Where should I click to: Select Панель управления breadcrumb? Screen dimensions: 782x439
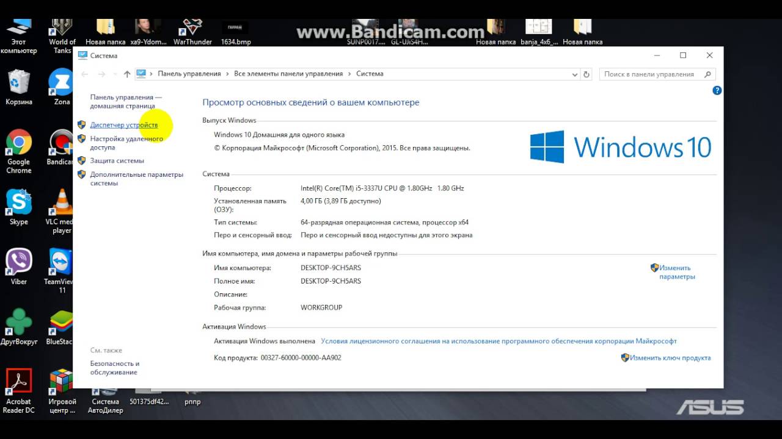click(x=189, y=74)
